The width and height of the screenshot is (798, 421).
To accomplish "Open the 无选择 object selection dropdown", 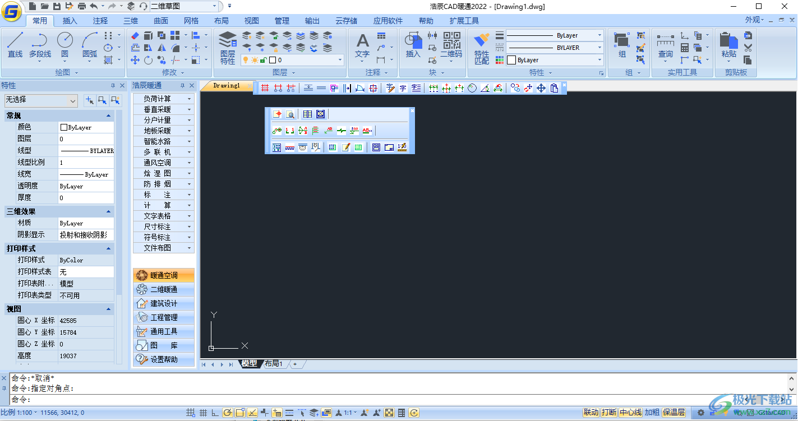I will tap(41, 100).
